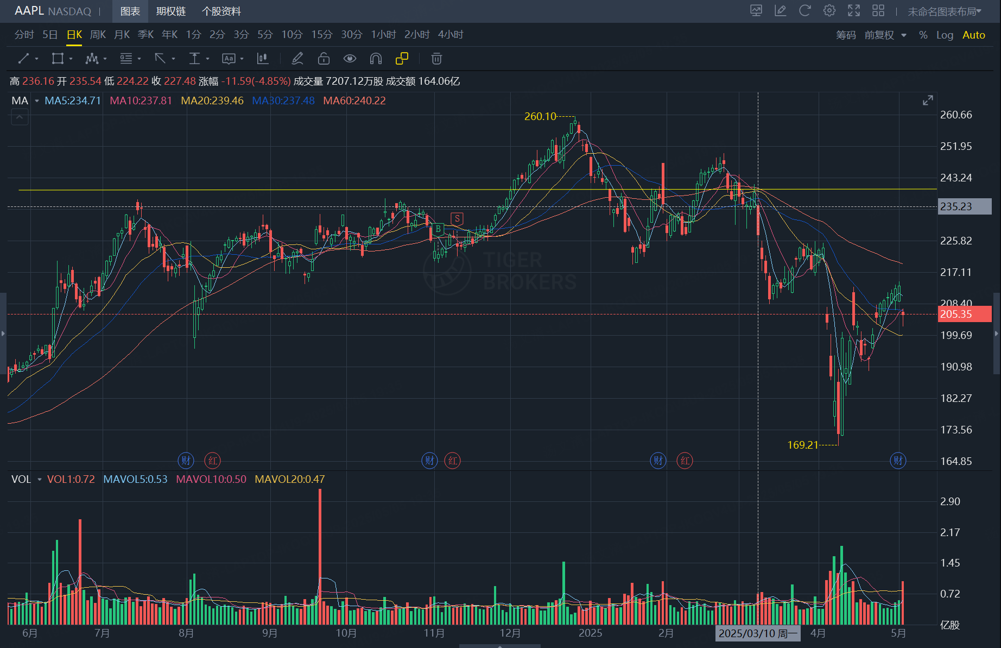Open the earnings marker near 5月

pos(898,461)
